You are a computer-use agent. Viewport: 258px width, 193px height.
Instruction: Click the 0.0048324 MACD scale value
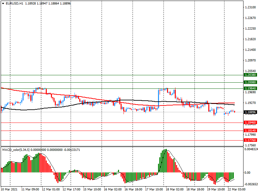251,149
